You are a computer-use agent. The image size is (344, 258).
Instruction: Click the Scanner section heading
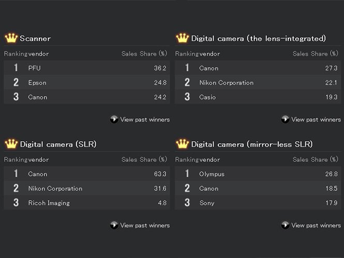(35, 39)
